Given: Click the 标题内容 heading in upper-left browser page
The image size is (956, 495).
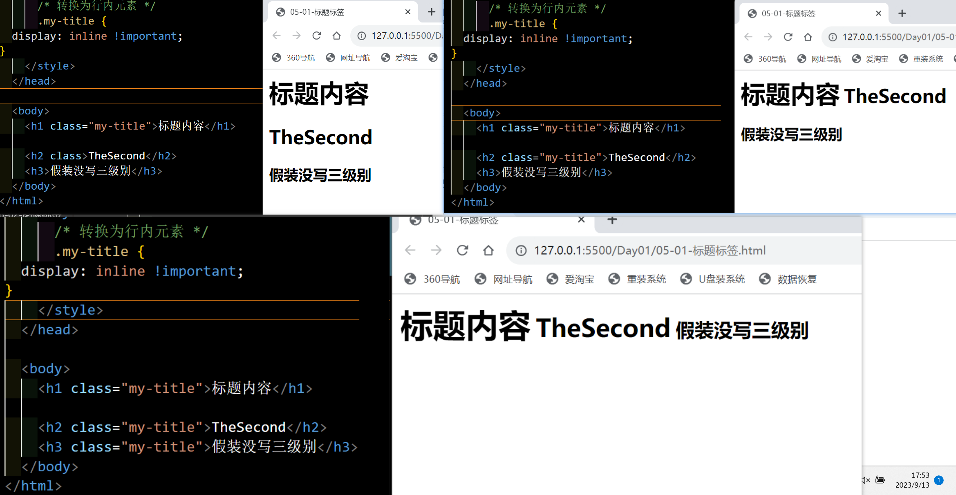Looking at the screenshot, I should point(319,94).
